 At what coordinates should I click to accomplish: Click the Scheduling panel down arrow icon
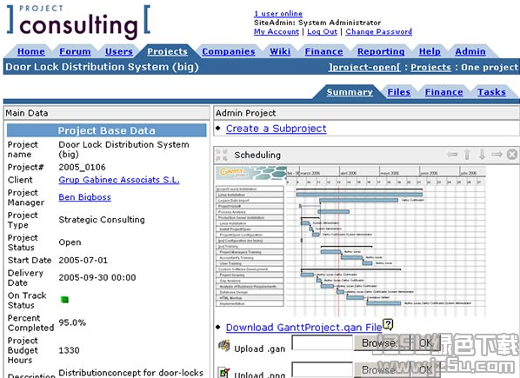482,155
